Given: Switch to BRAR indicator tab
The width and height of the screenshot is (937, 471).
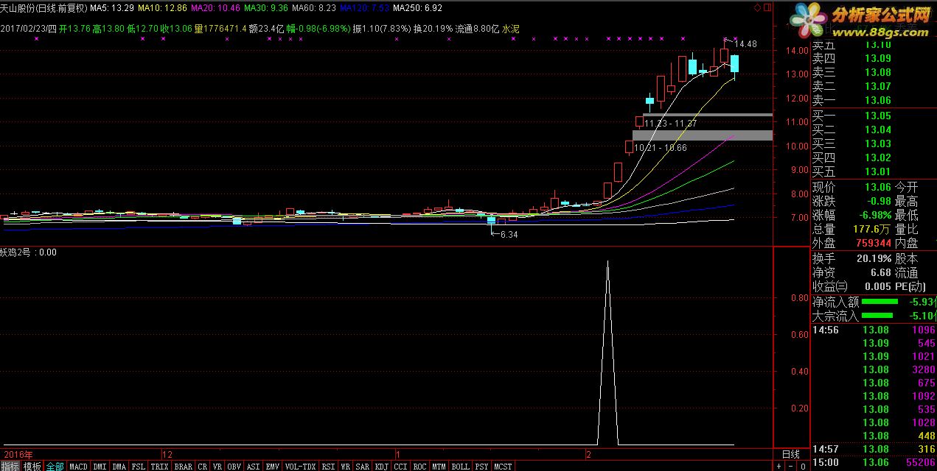Looking at the screenshot, I should click(x=184, y=467).
